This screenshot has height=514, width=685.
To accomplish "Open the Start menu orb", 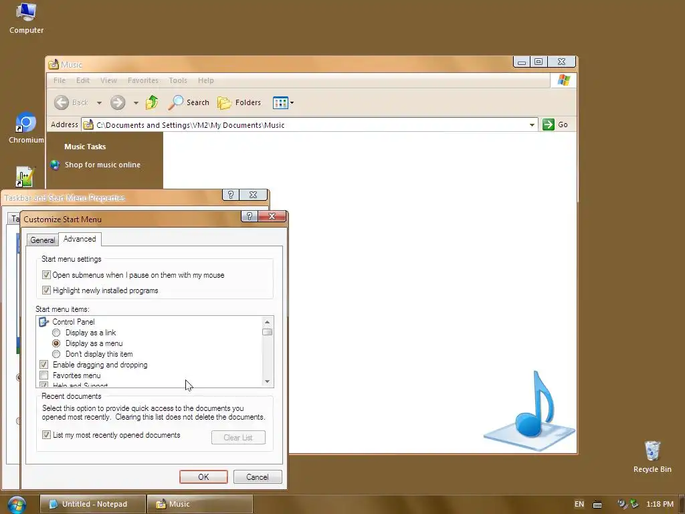I will pyautogui.click(x=17, y=505).
